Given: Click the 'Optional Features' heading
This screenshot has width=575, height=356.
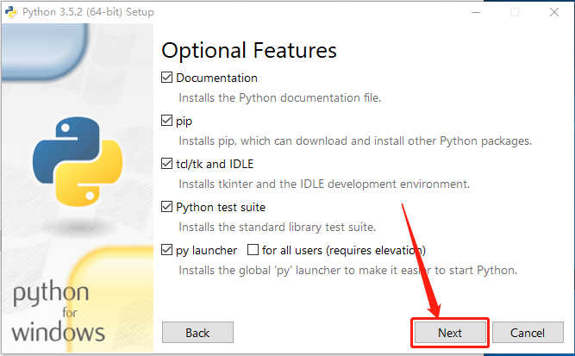Looking at the screenshot, I should point(249,51).
